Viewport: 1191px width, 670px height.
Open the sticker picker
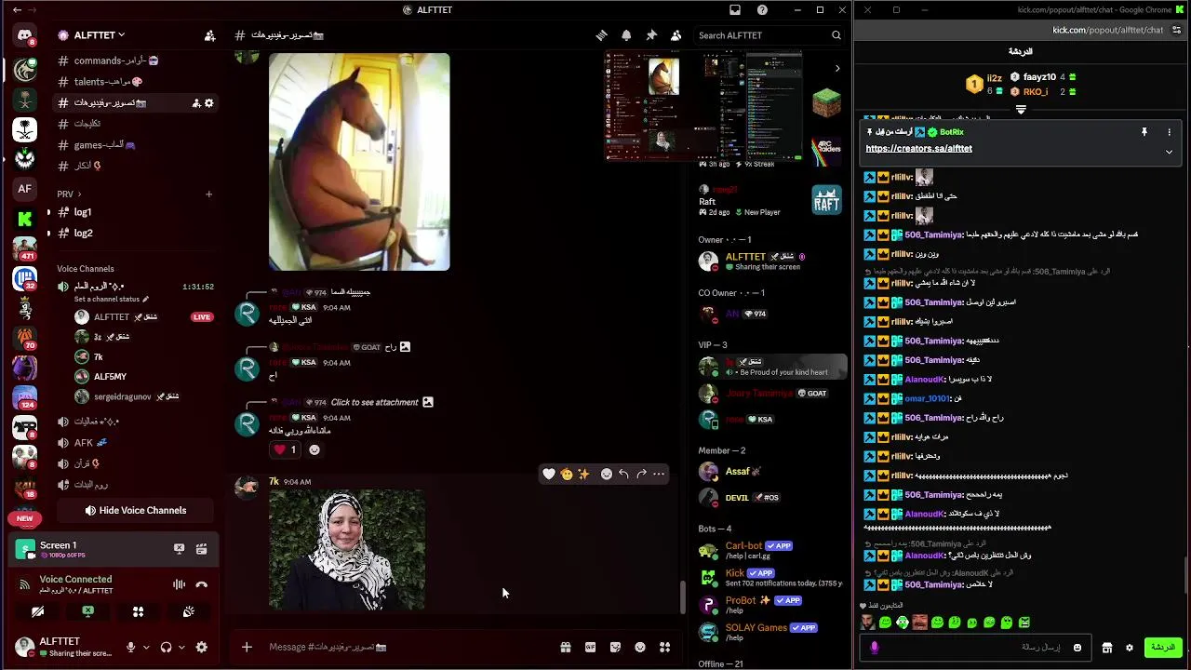click(615, 647)
